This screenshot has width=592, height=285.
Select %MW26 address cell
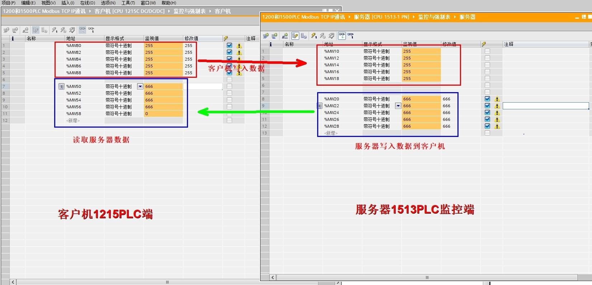pos(342,119)
